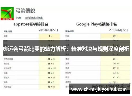Select the 荷兰 row
The height and width of the screenshot is (96, 132).
click(98, 77)
